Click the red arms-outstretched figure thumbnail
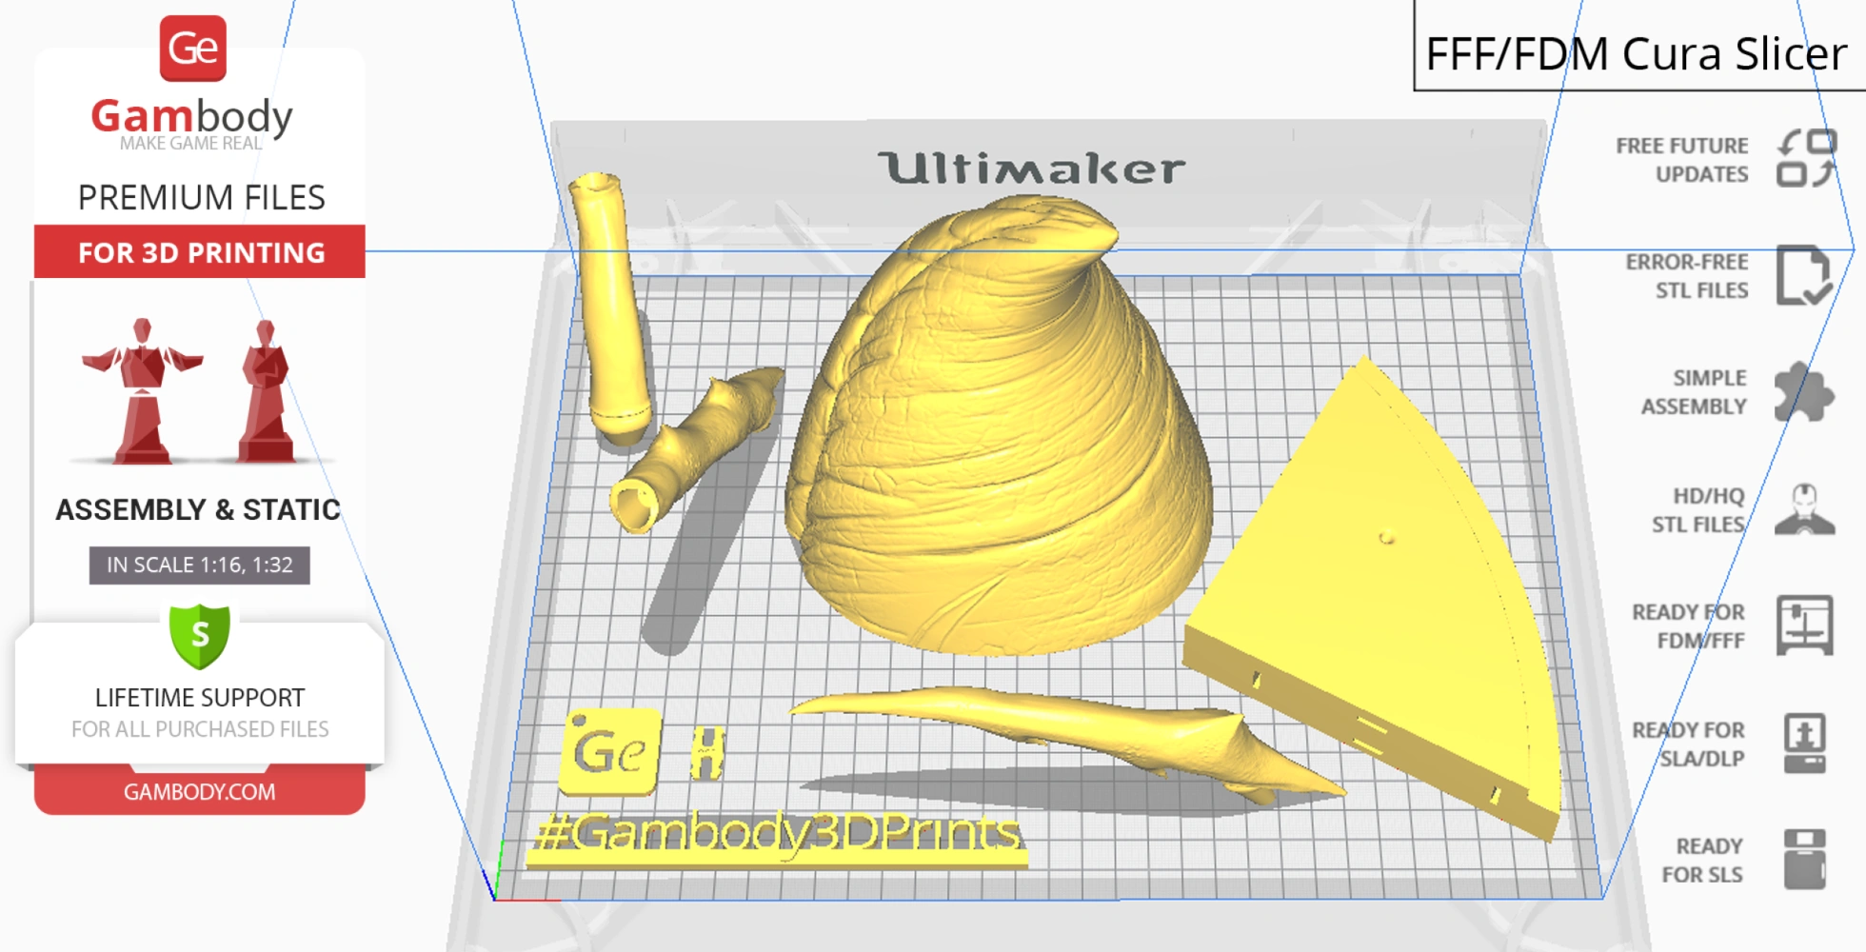Viewport: 1866px width, 952px height. tap(143, 390)
